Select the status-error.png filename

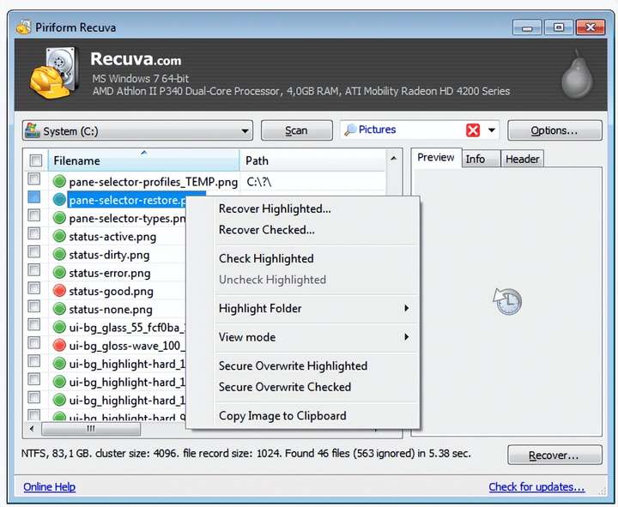pos(110,273)
